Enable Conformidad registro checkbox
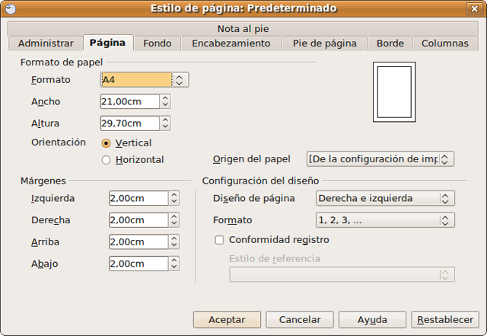The height and width of the screenshot is (336, 487). click(220, 240)
